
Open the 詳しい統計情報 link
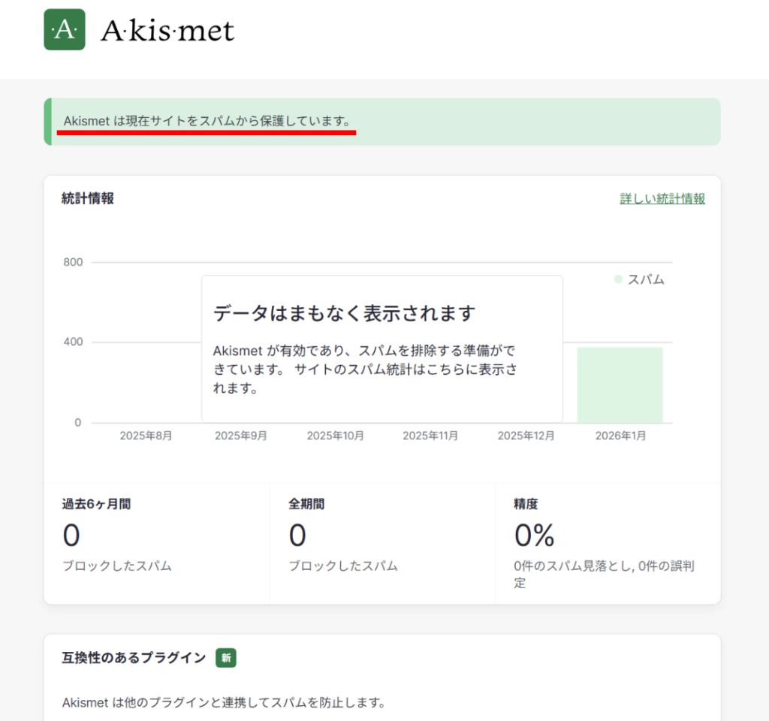click(662, 198)
